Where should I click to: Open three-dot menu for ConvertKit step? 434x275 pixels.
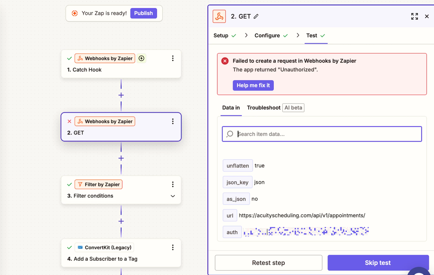pyautogui.click(x=173, y=248)
